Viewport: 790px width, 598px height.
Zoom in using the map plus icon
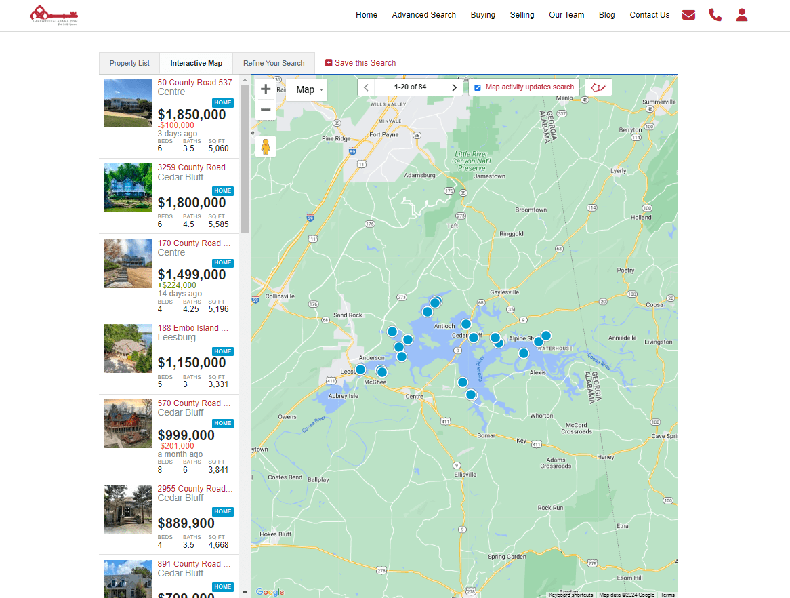pos(266,88)
